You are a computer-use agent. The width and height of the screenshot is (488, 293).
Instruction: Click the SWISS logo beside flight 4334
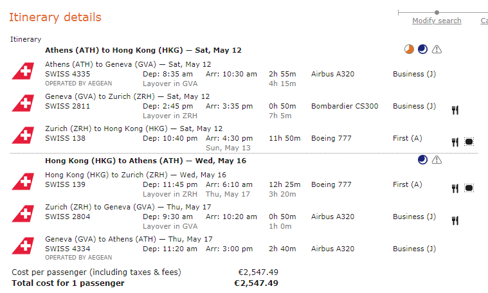point(23,246)
